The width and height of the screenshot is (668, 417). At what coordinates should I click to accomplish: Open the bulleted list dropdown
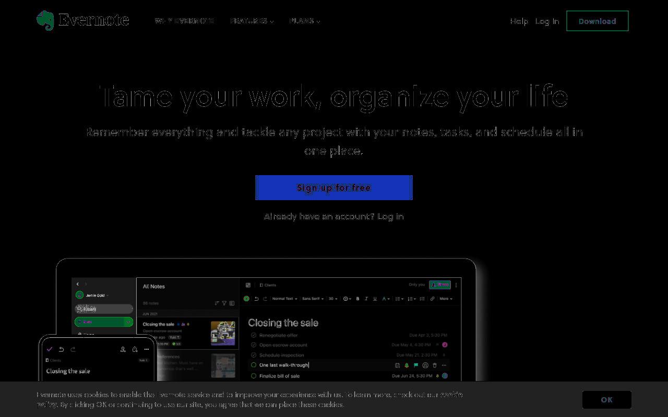coord(399,299)
